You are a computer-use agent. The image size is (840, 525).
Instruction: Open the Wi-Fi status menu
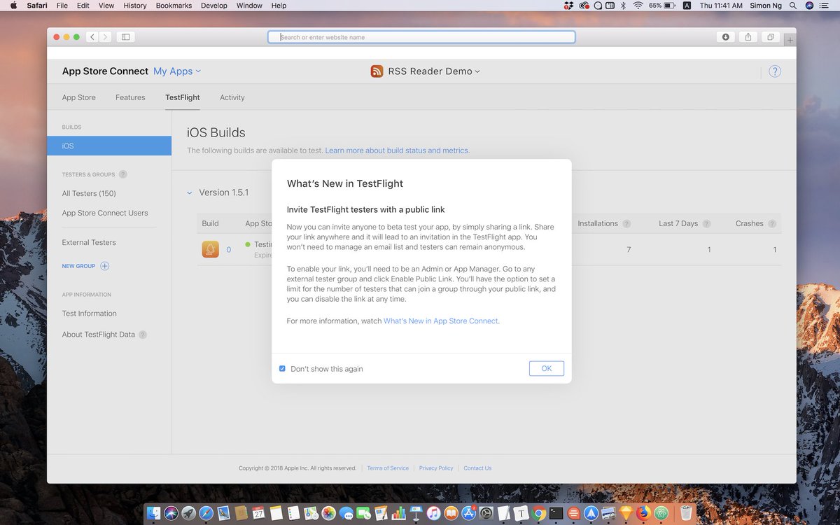click(638, 5)
